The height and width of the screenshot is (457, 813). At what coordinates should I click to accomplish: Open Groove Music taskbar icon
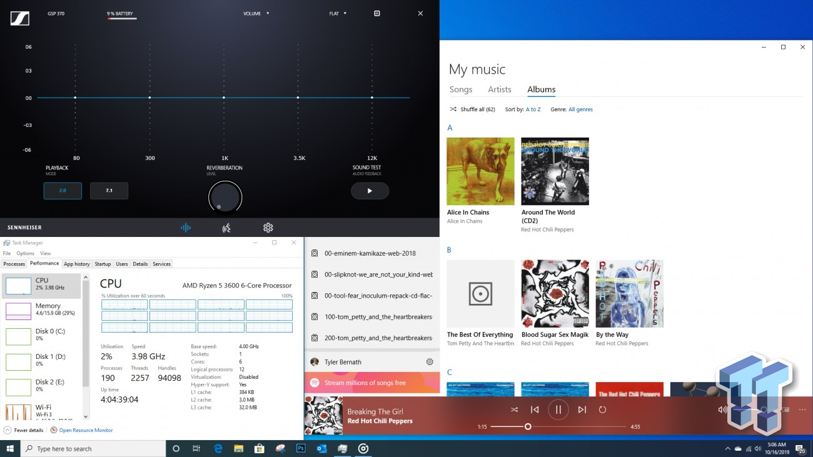[363, 448]
